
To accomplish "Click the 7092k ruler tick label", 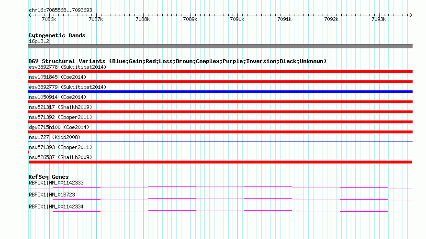I will click(331, 19).
